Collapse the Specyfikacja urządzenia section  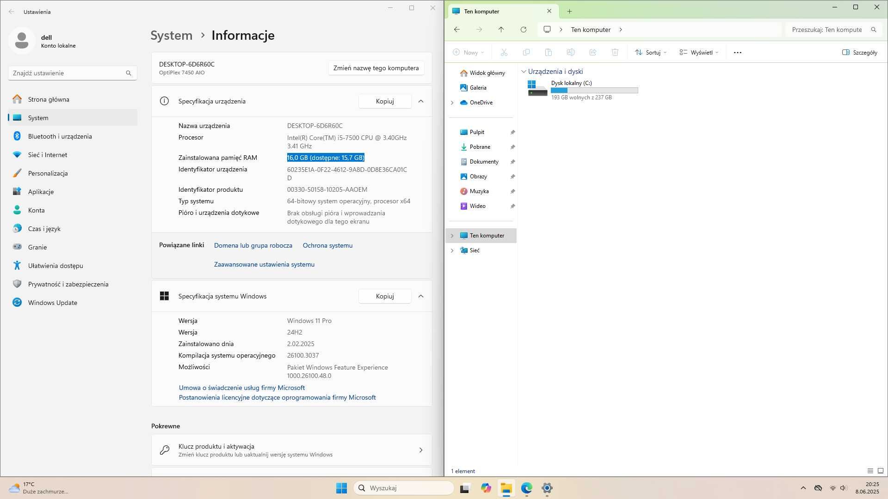(x=421, y=101)
